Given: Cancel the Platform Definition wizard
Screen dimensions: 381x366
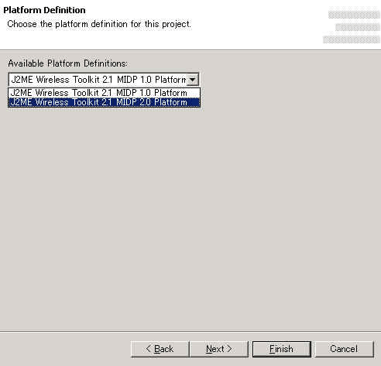Looking at the screenshot, I should [344, 349].
